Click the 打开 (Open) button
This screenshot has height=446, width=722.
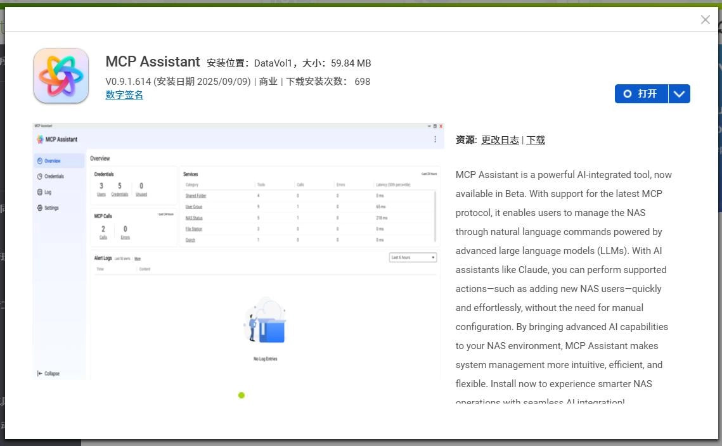[x=641, y=94]
